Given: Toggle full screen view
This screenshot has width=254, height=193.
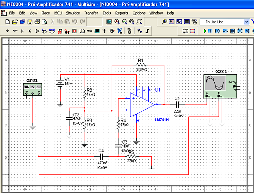Looking at the screenshot, I should tap(109, 22).
